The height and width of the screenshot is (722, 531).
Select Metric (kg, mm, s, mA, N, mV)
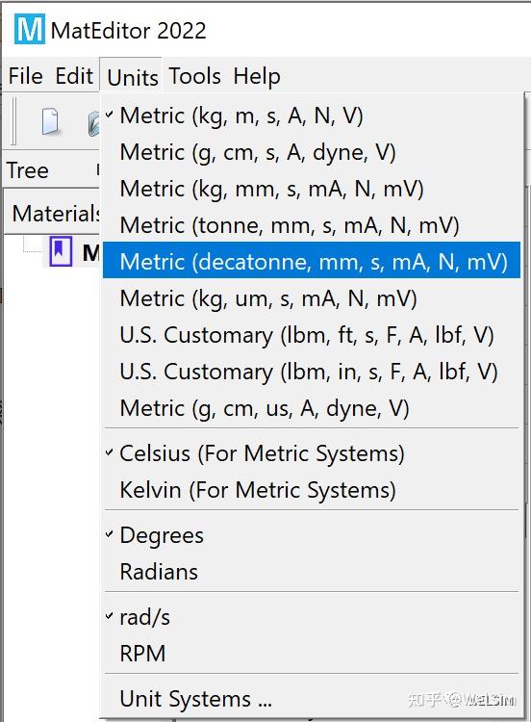click(x=312, y=189)
